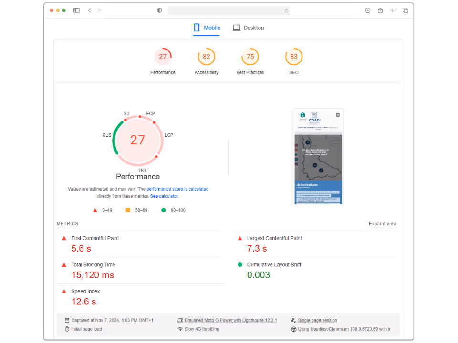Open a new tab with the plus icon
Image resolution: width=458 pixels, height=343 pixels.
click(x=393, y=10)
